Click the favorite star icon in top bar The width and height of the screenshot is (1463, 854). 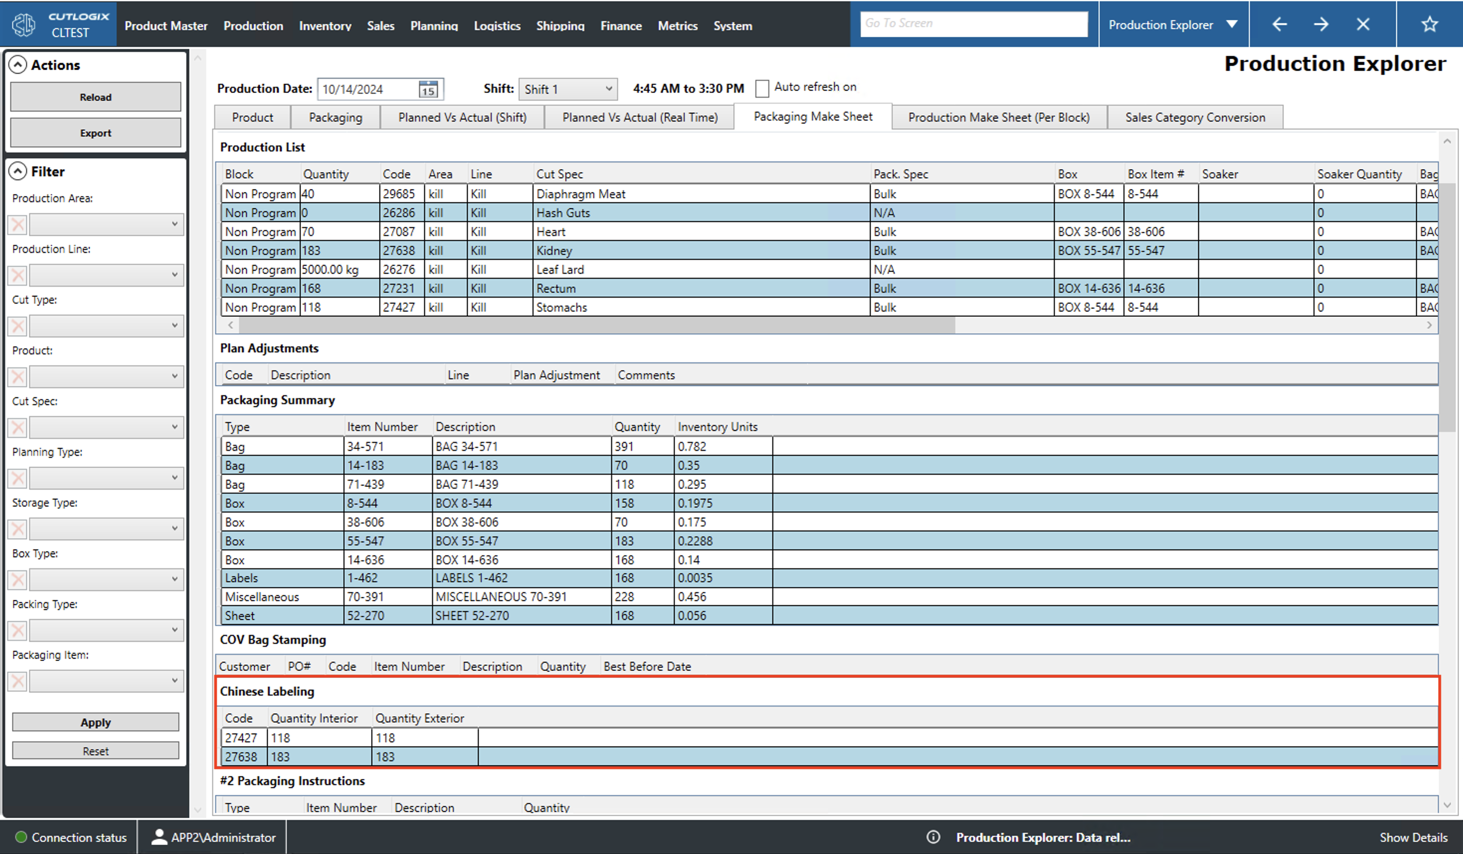1429,24
